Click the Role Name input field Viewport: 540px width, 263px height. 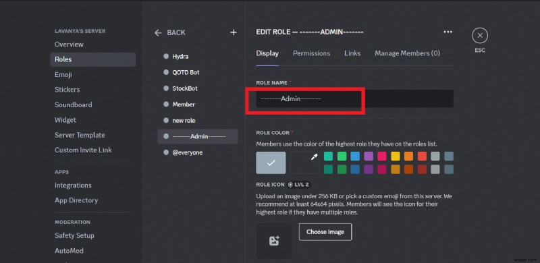pos(355,99)
